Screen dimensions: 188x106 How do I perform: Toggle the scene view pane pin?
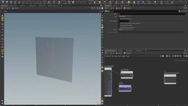click(92, 8)
